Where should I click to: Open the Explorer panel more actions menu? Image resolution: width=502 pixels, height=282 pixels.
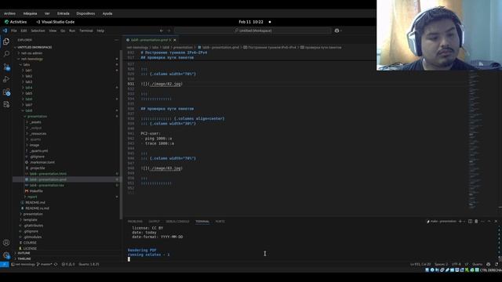117,40
